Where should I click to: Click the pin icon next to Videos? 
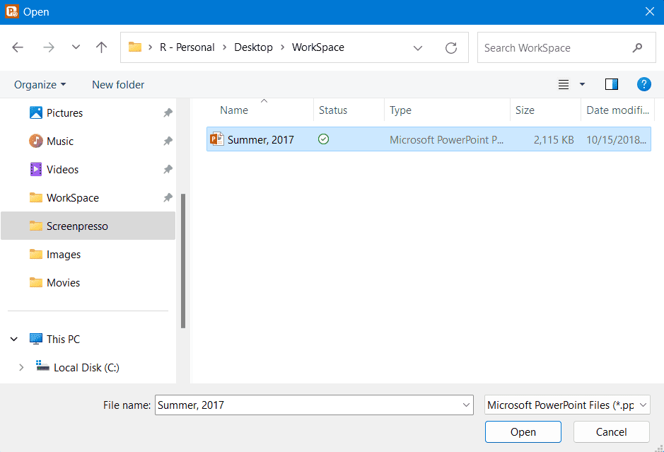[x=168, y=170]
